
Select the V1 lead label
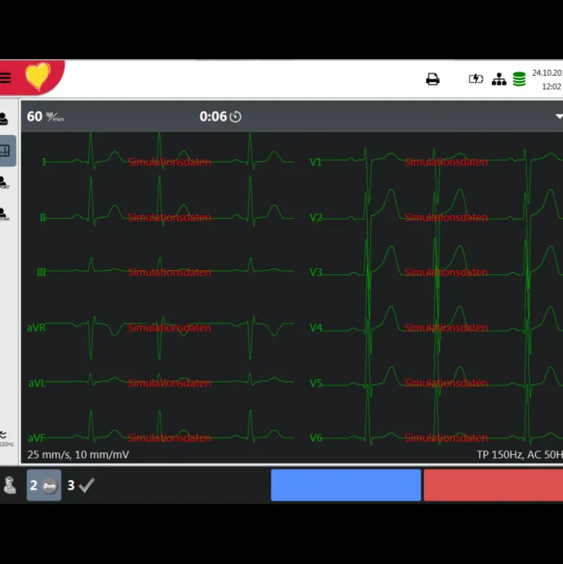315,162
